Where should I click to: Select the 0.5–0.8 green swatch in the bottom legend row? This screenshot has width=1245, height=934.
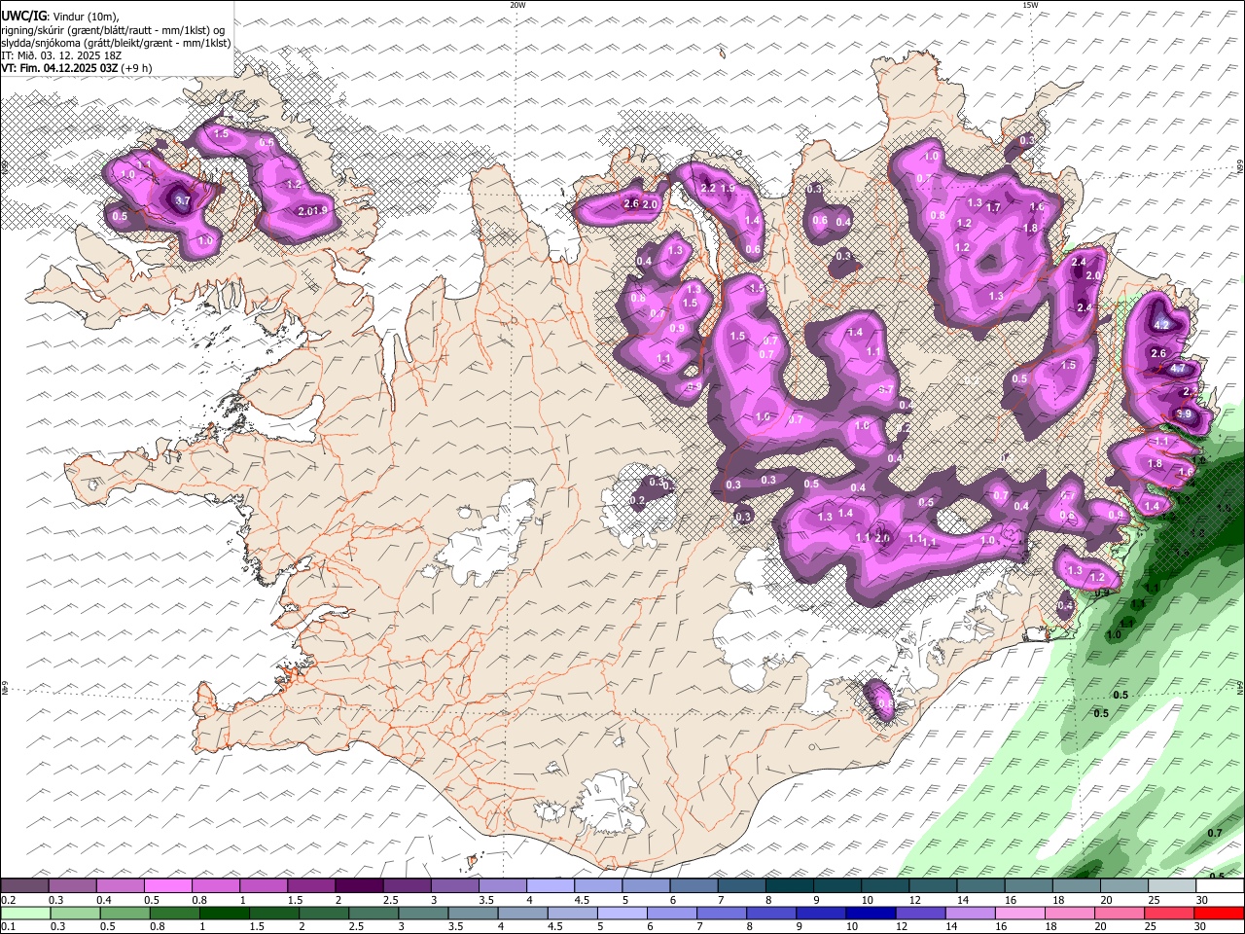tap(124, 914)
